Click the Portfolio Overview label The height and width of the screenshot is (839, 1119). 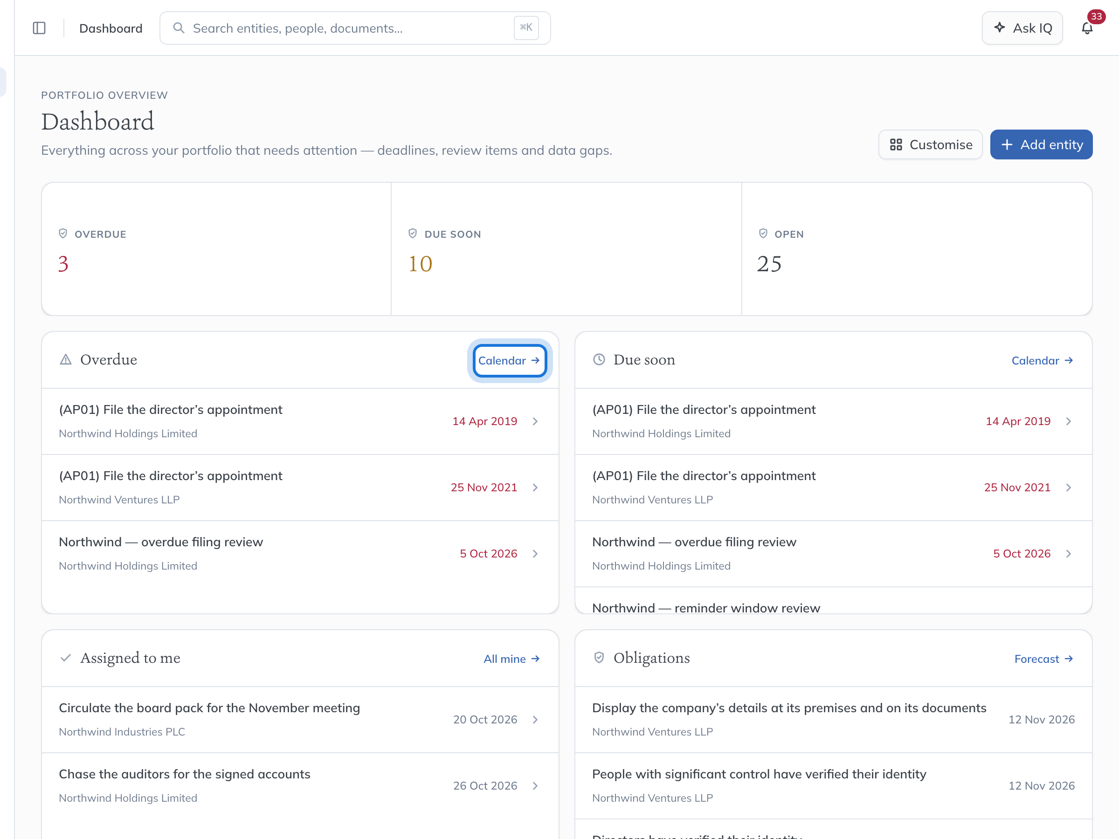click(x=104, y=95)
